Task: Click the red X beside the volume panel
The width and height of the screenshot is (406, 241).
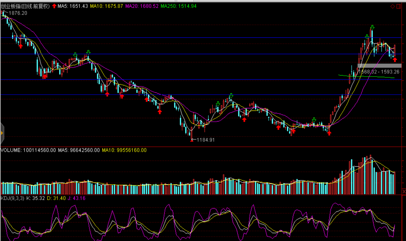Action: [x=404, y=191]
